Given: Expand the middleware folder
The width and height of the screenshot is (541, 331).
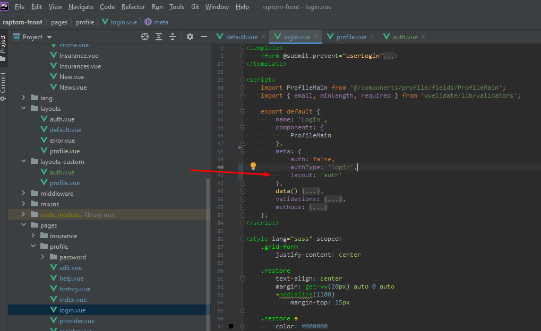Looking at the screenshot, I should pyautogui.click(x=23, y=193).
